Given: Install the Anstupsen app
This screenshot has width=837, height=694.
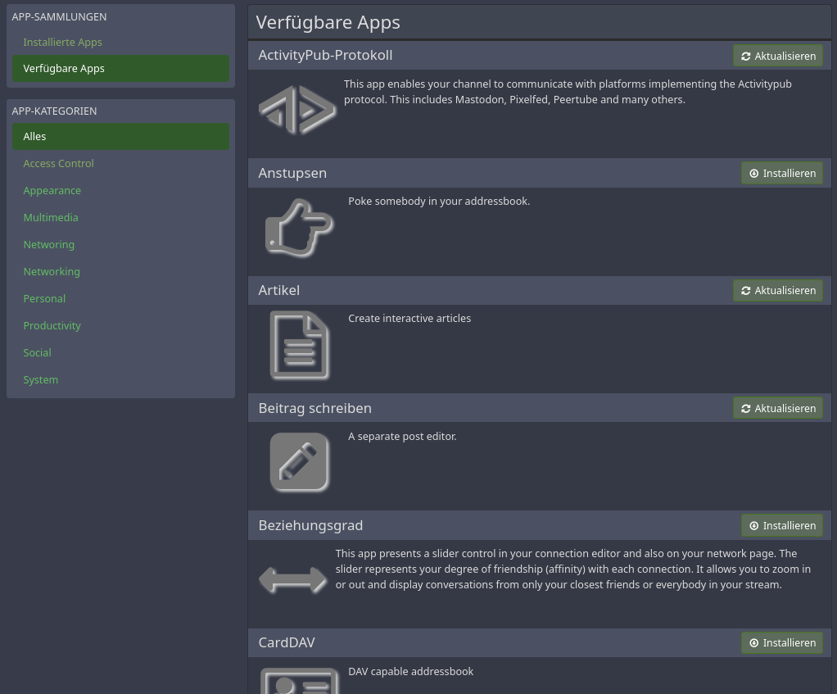Looking at the screenshot, I should 782,173.
